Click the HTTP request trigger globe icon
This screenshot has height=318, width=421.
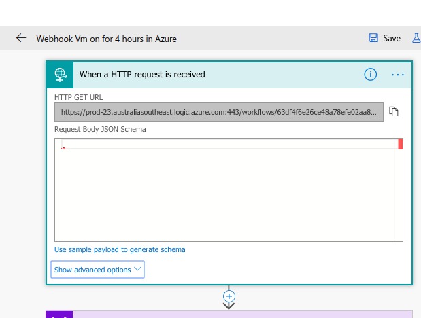pyautogui.click(x=60, y=75)
